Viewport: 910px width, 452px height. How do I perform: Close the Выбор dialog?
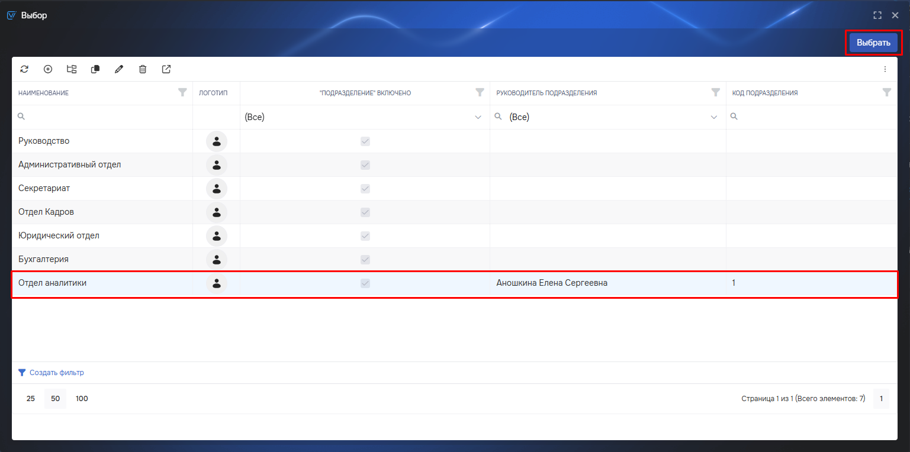[x=895, y=15]
